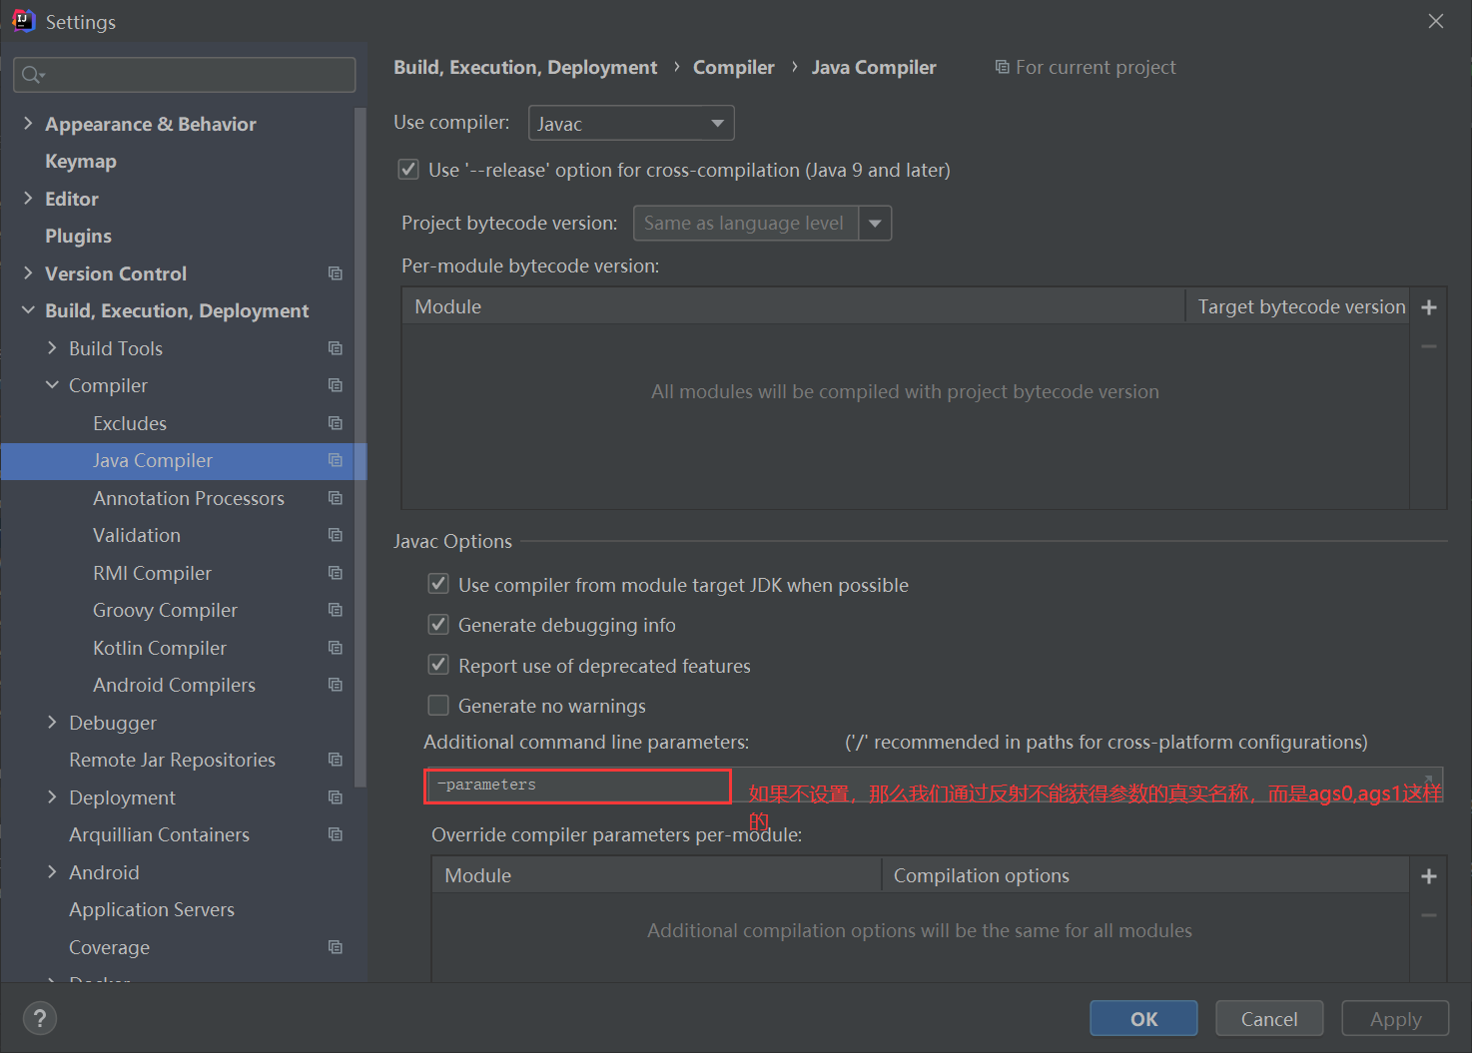Click project-scope icon beside Deployment
The width and height of the screenshot is (1472, 1053).
point(336,797)
